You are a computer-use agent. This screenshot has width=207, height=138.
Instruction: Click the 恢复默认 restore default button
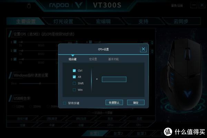pyautogui.click(x=114, y=102)
